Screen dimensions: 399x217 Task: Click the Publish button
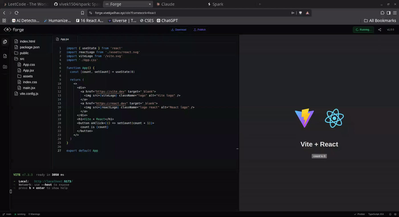pyautogui.click(x=199, y=30)
